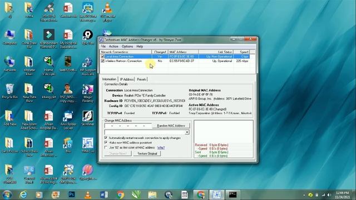Screen dimensions: 356x200
Task: Uncheck the Local Area Connection checkbox
Action: (x=102, y=57)
